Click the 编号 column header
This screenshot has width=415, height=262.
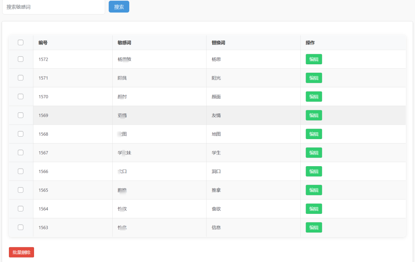(x=43, y=43)
